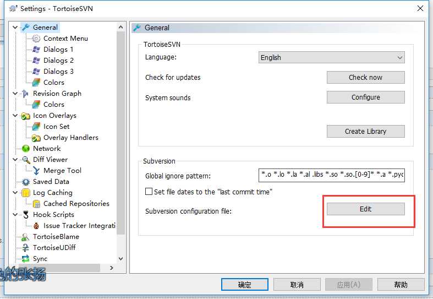Screen dimensions: 433x299
Task: Select Icon Set in the tree
Action: 57,127
